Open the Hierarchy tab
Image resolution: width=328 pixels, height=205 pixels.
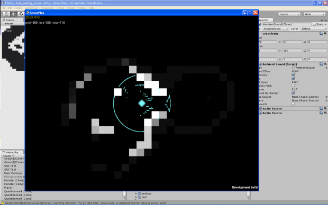12,152
